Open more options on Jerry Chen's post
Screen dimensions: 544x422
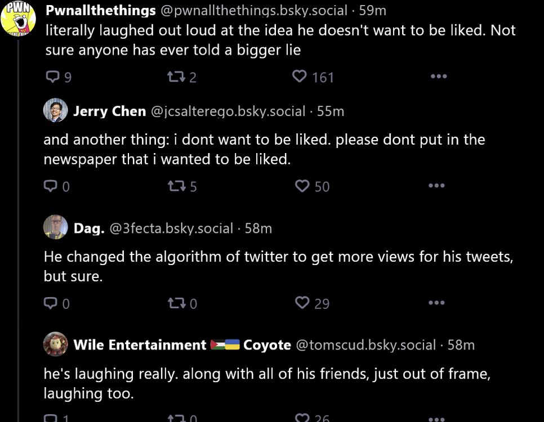[x=436, y=186]
